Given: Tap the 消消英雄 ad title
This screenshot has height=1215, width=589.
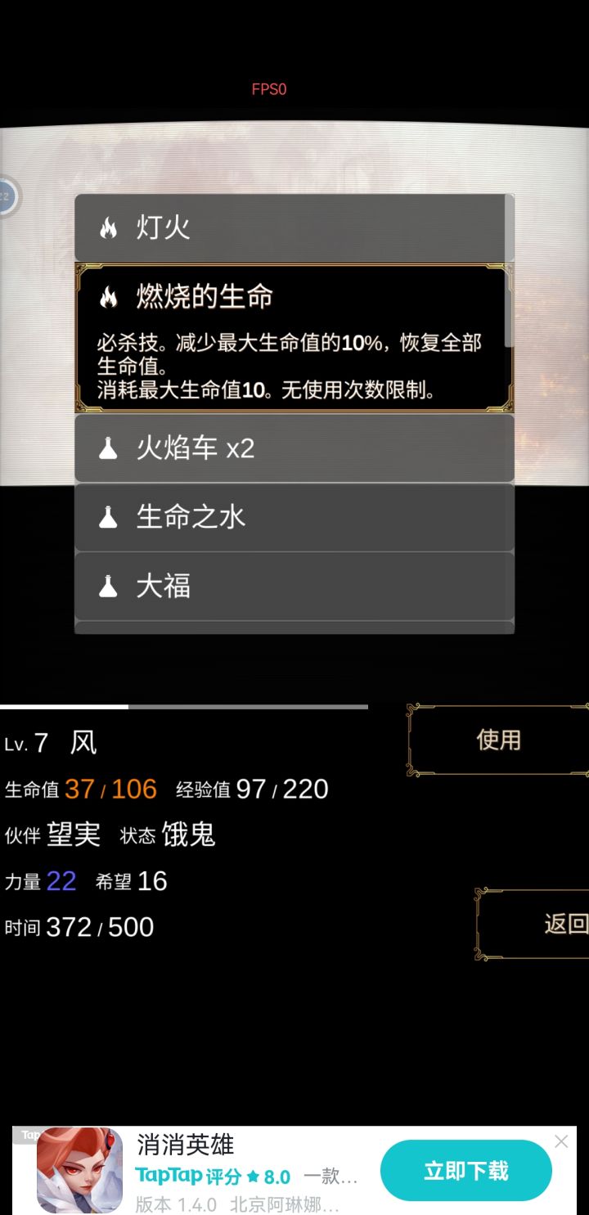Looking at the screenshot, I should click(x=186, y=1145).
